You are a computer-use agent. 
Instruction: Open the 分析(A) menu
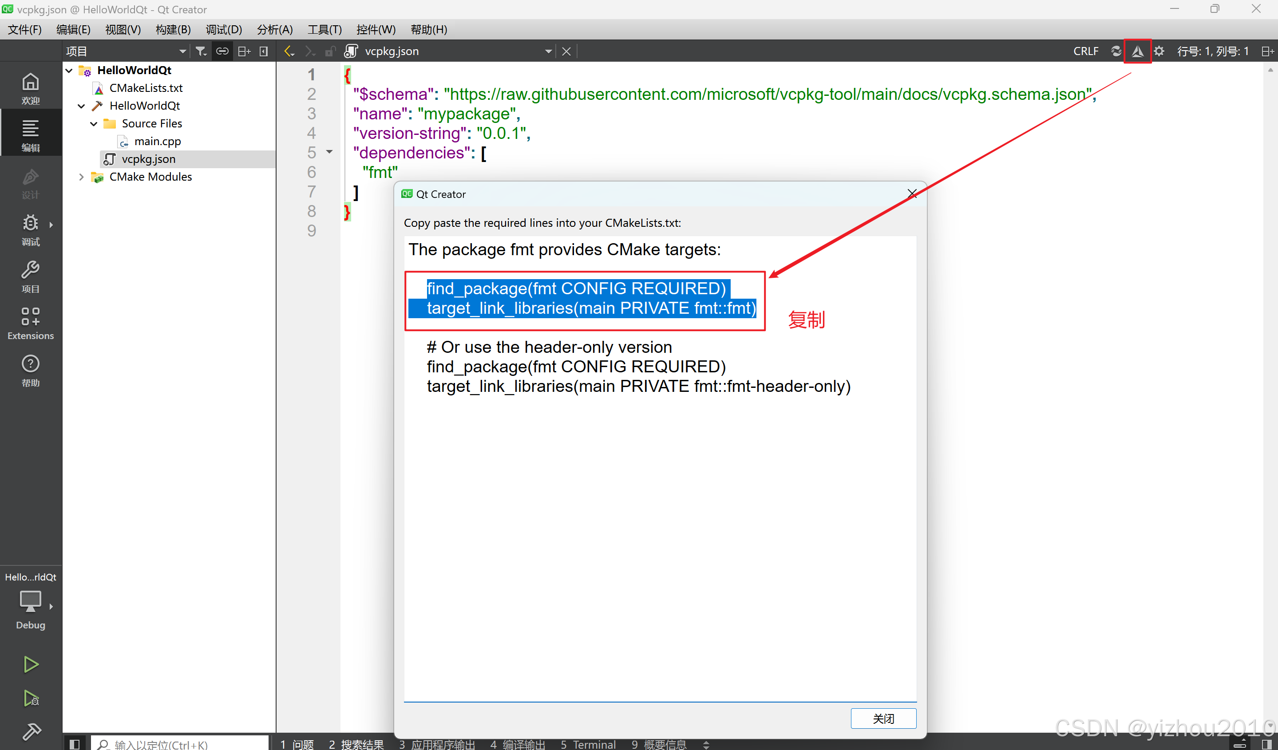[274, 29]
